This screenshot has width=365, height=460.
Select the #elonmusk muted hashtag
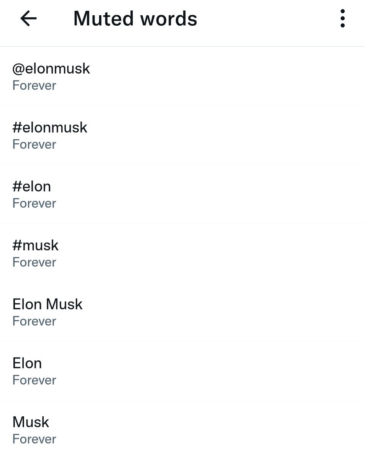pyautogui.click(x=182, y=135)
